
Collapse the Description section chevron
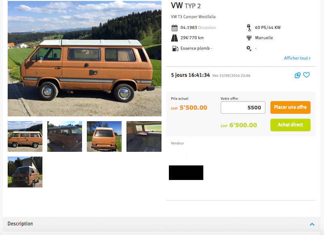pos(312,224)
